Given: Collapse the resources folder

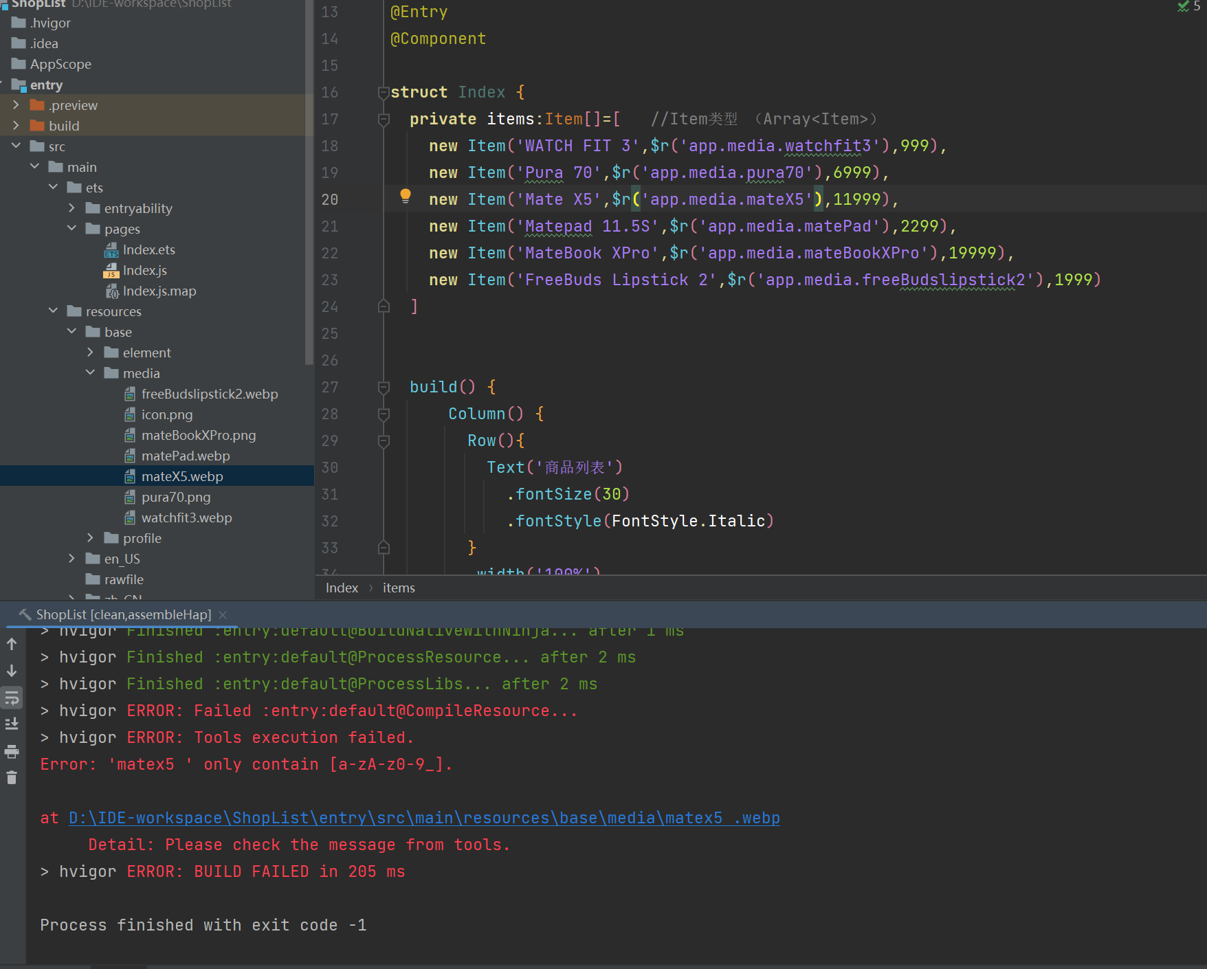Looking at the screenshot, I should pos(53,311).
